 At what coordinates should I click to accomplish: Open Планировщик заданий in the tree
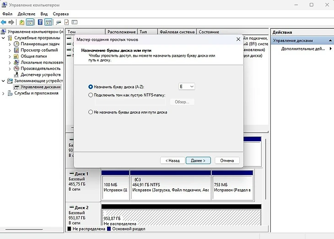pyautogui.click(x=38, y=44)
